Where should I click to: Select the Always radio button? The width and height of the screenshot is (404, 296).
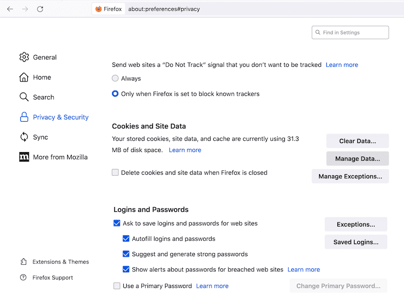[x=116, y=78]
